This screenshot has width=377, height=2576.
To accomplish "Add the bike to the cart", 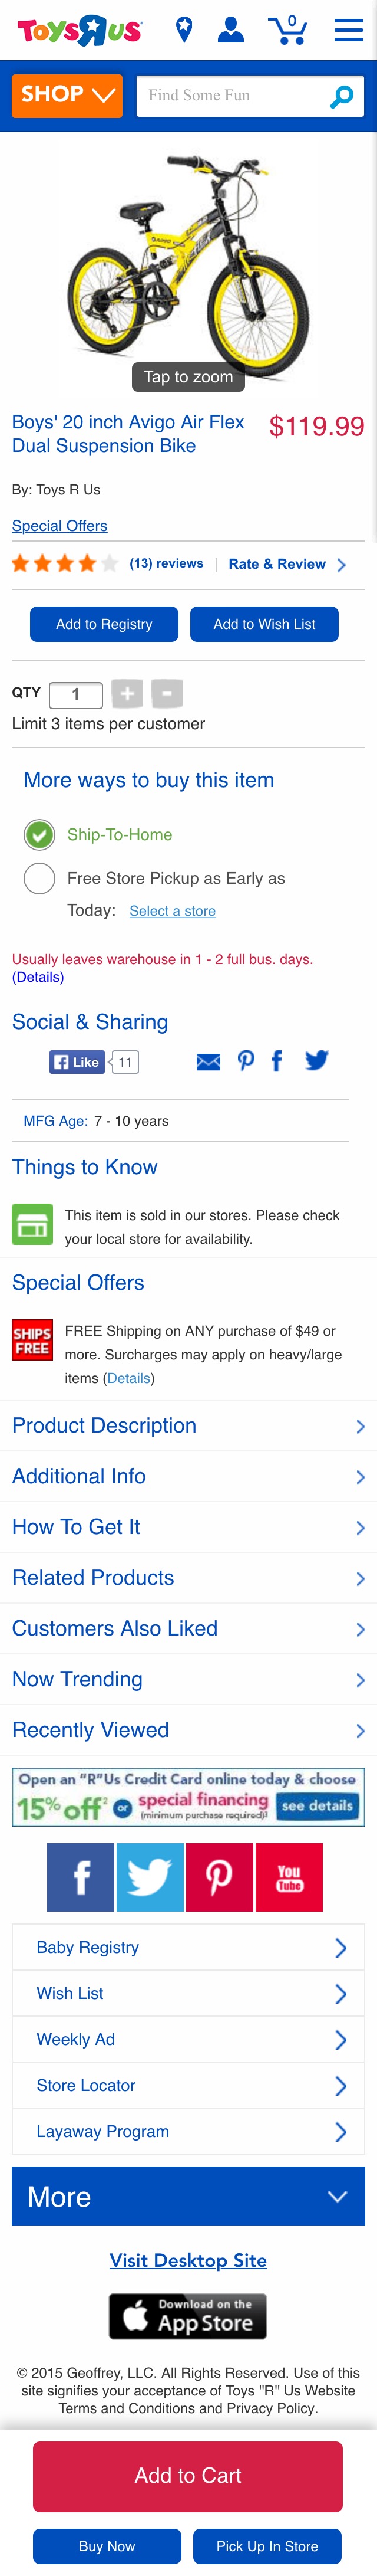I will pos(187,2476).
